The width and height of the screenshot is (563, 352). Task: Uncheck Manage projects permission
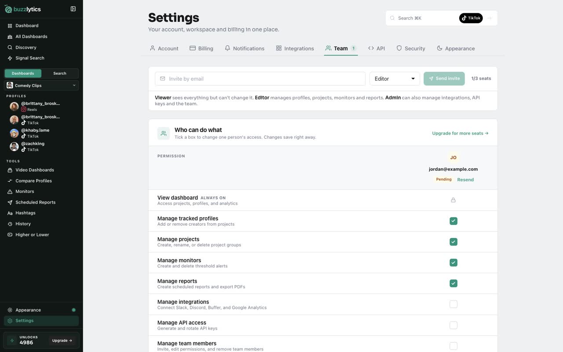453,242
